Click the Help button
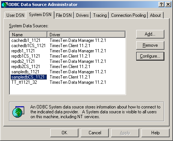The height and width of the screenshot is (141, 173). tap(155, 133)
